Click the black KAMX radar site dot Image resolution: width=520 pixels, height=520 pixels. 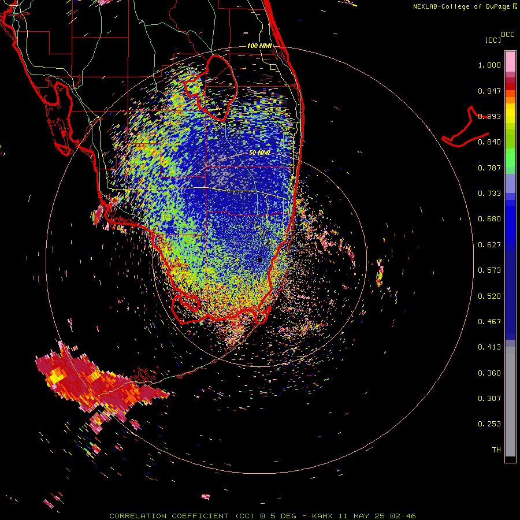click(259, 259)
